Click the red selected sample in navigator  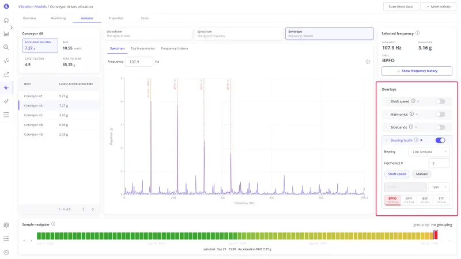[436, 235]
